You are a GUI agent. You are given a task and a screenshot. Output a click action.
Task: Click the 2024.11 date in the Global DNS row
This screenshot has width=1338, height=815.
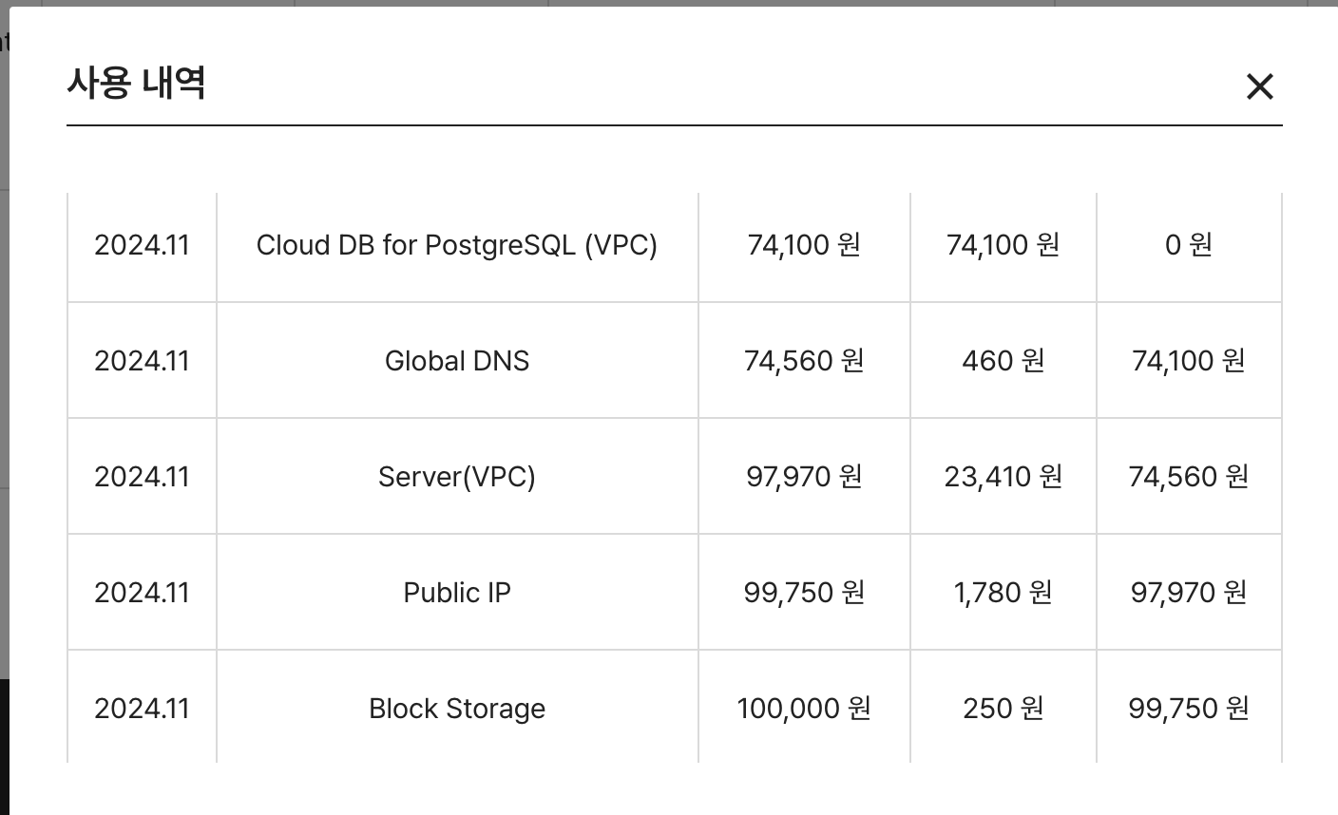pyautogui.click(x=141, y=360)
